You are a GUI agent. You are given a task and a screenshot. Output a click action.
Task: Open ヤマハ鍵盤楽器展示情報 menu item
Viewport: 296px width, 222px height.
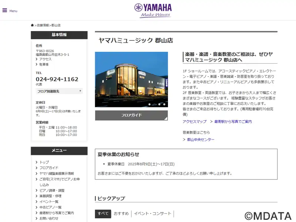click(57, 173)
